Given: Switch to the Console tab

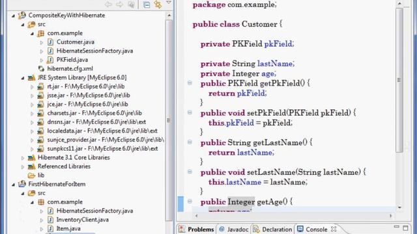Looking at the screenshot, I should (313, 229).
